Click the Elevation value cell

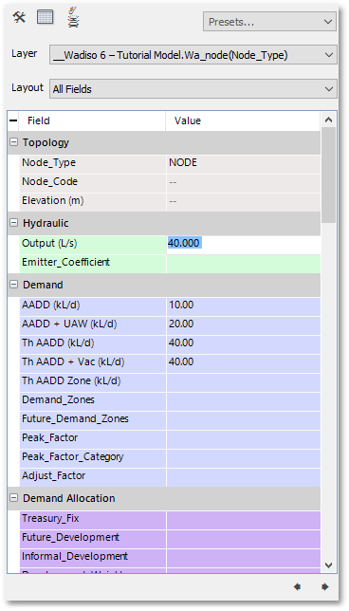pyautogui.click(x=244, y=201)
